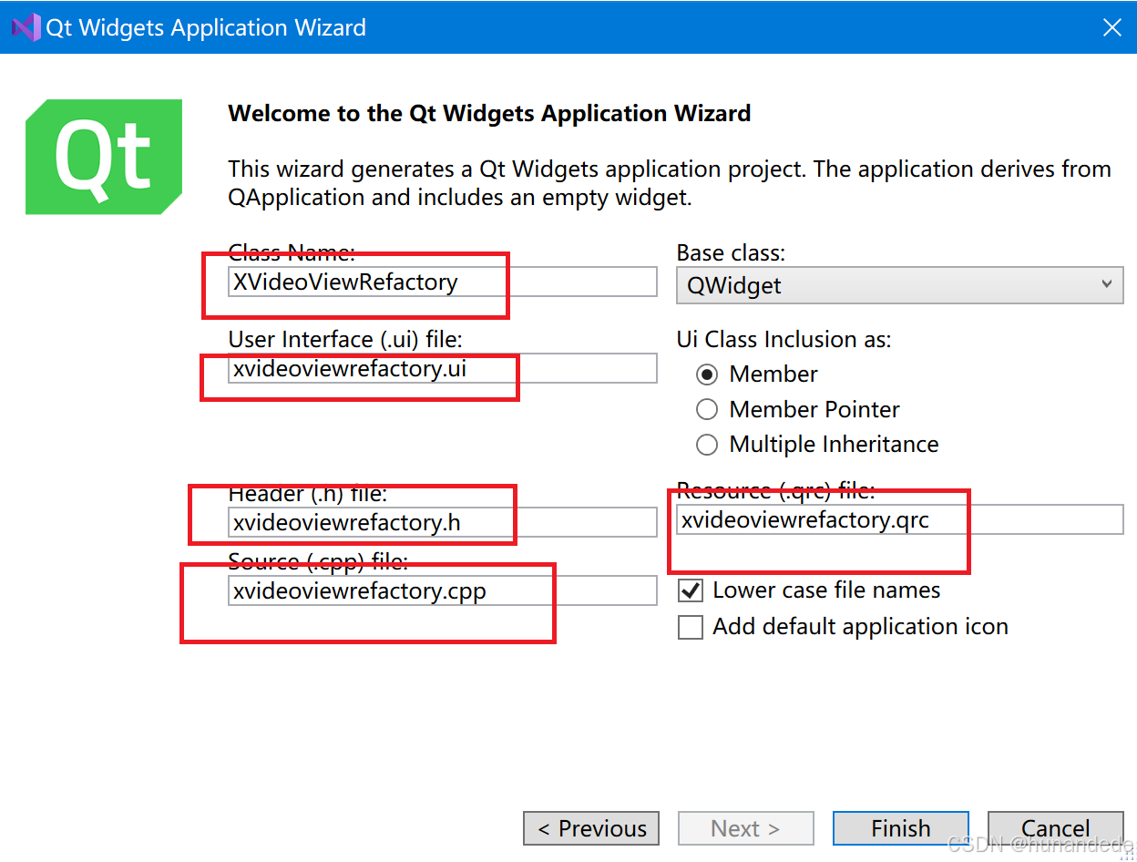Click the 'Ui Class Inclusion as:' label
This screenshot has width=1137, height=862.
coord(784,339)
